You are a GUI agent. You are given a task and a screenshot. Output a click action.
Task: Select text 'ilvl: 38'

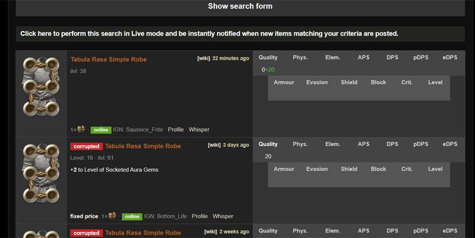(x=78, y=71)
